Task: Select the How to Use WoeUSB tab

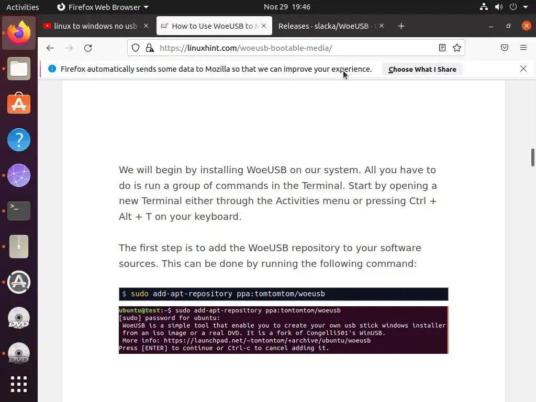Action: (x=214, y=26)
